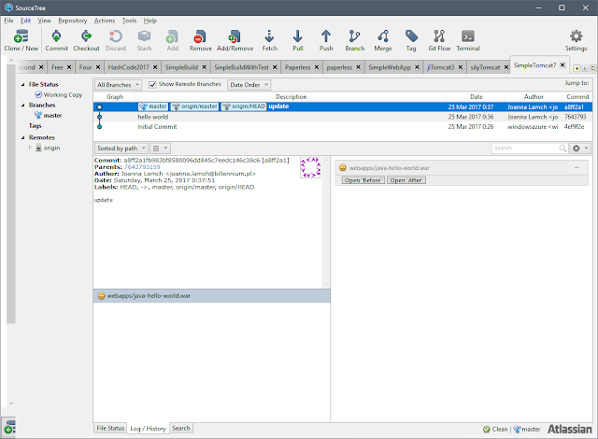The width and height of the screenshot is (598, 439).
Task: Open the Tools menu
Action: pos(129,21)
